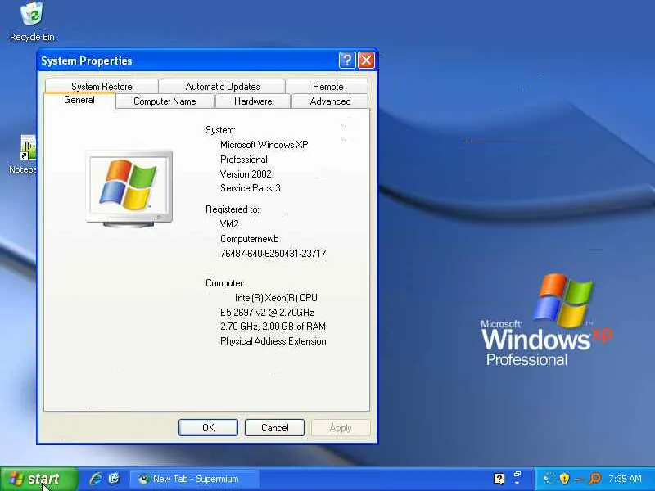Image resolution: width=655 pixels, height=491 pixels.
Task: Click the Cancel button
Action: coord(274,427)
